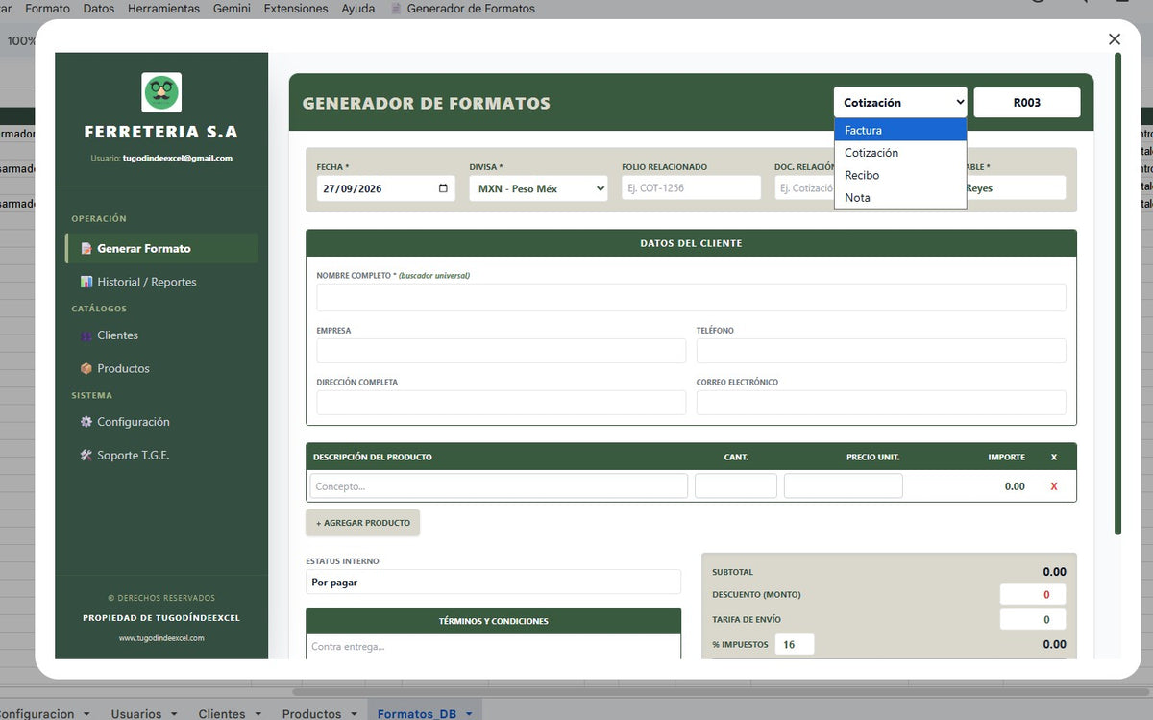Image resolution: width=1153 pixels, height=720 pixels.
Task: Open the Datos menu
Action: click(x=99, y=9)
